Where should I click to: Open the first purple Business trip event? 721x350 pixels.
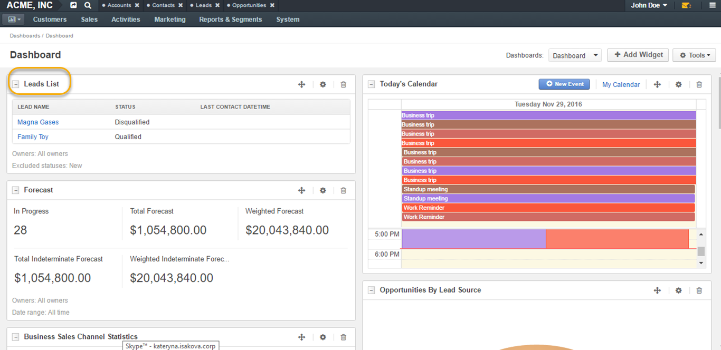click(548, 115)
